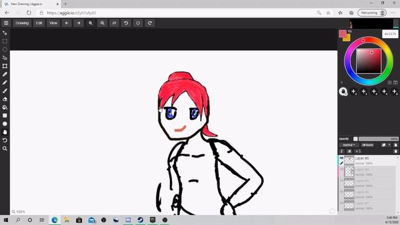
Task: Select the Pencil tool
Action: coord(5,82)
